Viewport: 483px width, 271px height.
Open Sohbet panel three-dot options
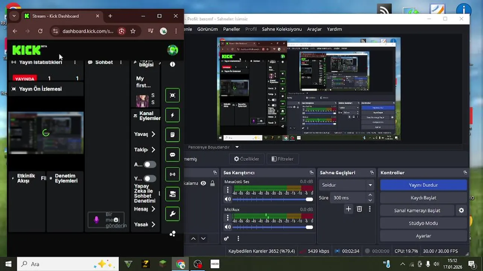click(x=121, y=62)
